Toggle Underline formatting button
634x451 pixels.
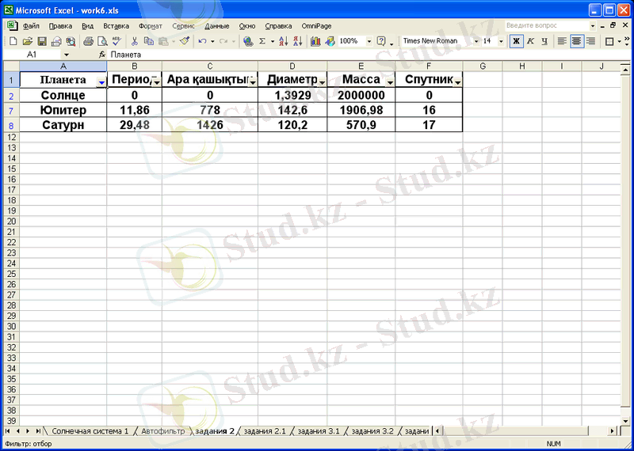tap(544, 41)
